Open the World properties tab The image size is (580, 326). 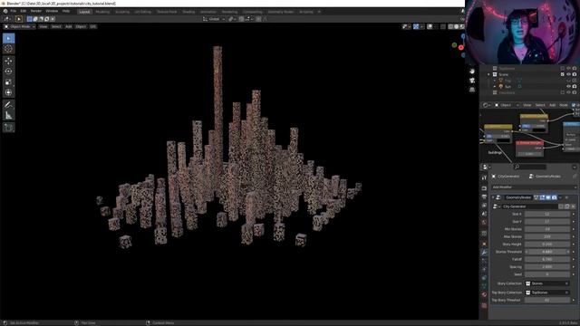click(484, 223)
